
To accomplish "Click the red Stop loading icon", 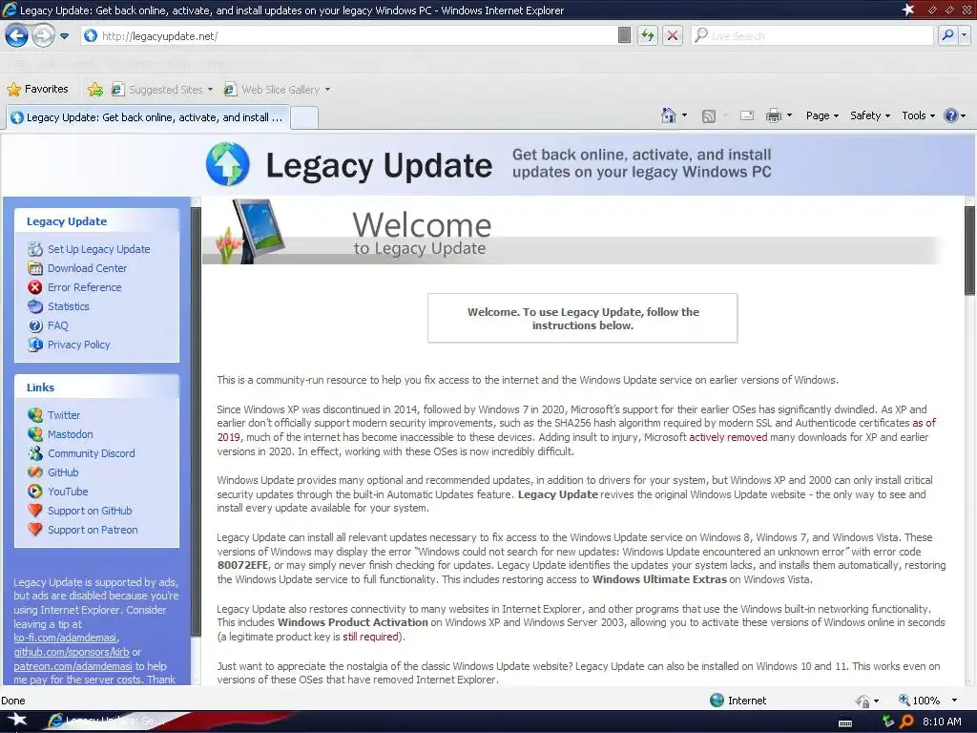I will tap(673, 35).
